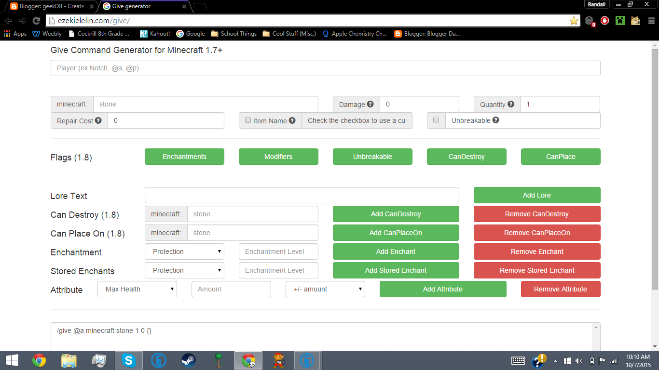The width and height of the screenshot is (659, 370).
Task: Open the Max Health attribute dropdown
Action: [x=137, y=289]
